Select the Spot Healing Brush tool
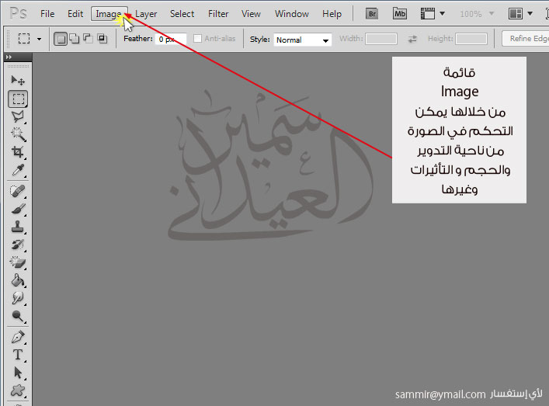The width and height of the screenshot is (549, 406). (18, 191)
